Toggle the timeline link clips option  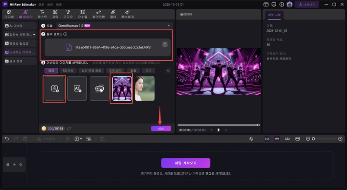pos(267,139)
